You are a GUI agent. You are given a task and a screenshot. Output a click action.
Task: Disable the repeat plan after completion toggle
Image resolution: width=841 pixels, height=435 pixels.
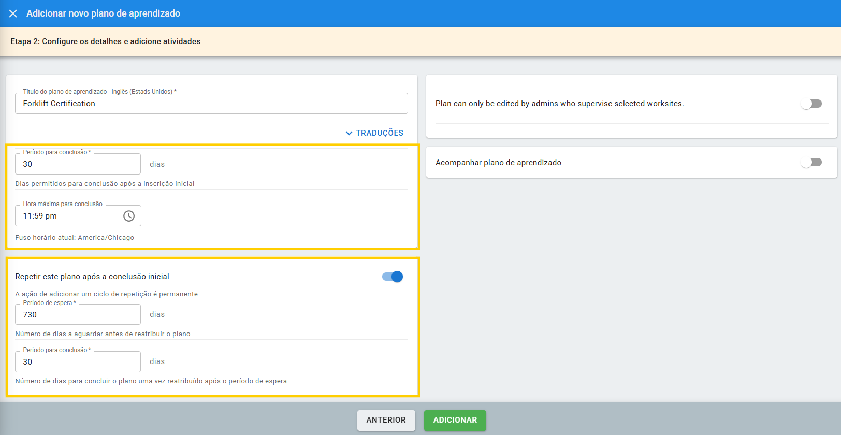click(393, 277)
